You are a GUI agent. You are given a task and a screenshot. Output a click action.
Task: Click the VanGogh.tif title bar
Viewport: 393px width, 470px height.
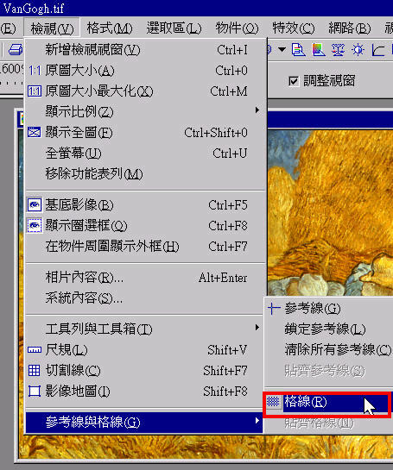196,8
